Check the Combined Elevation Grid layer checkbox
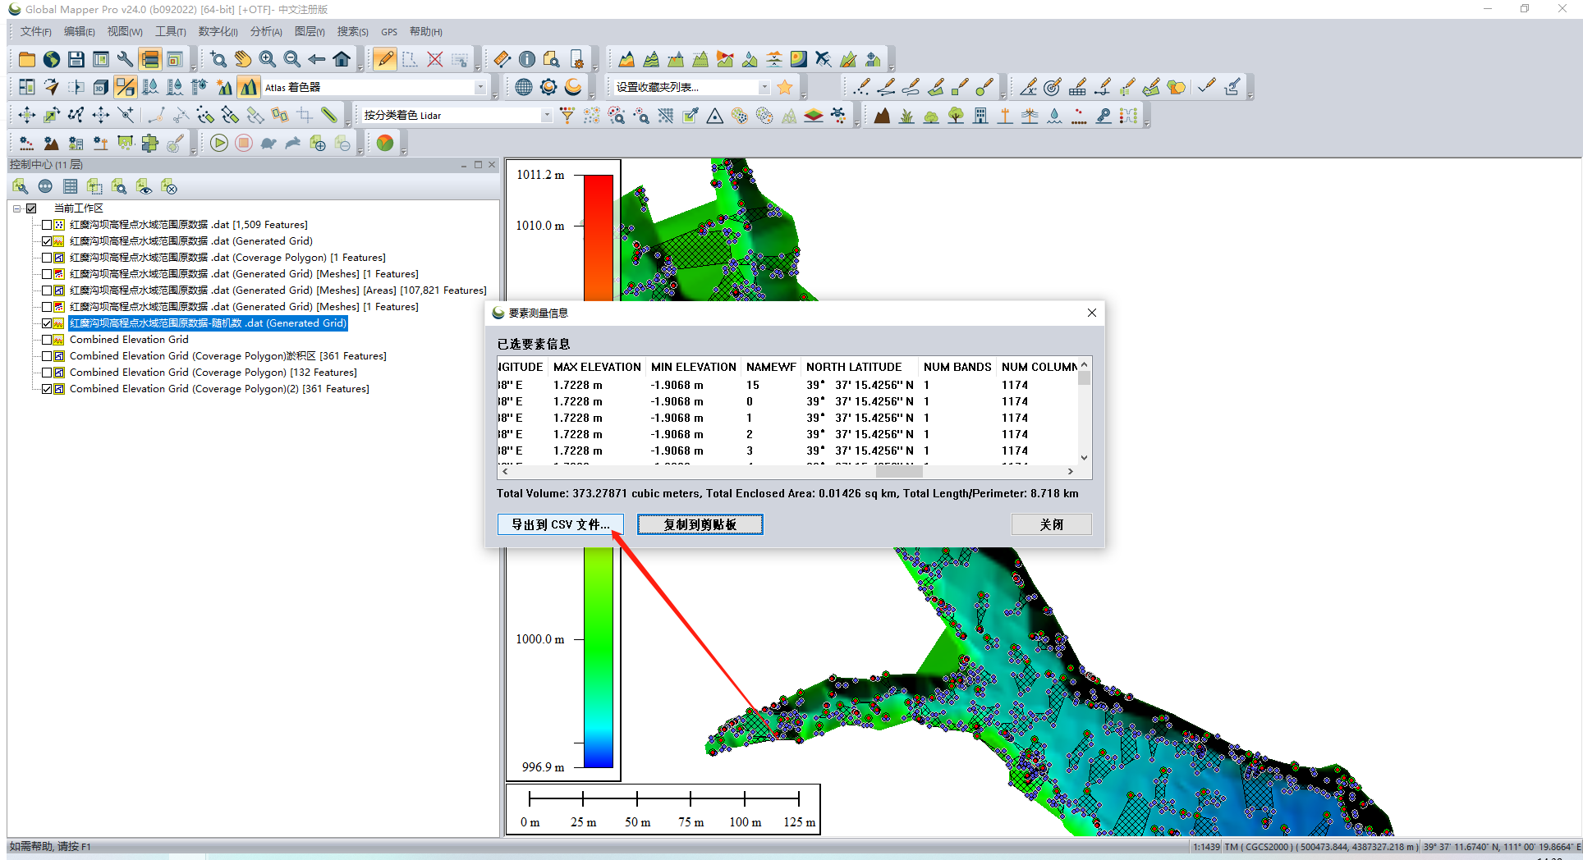This screenshot has width=1583, height=860. coord(47,340)
